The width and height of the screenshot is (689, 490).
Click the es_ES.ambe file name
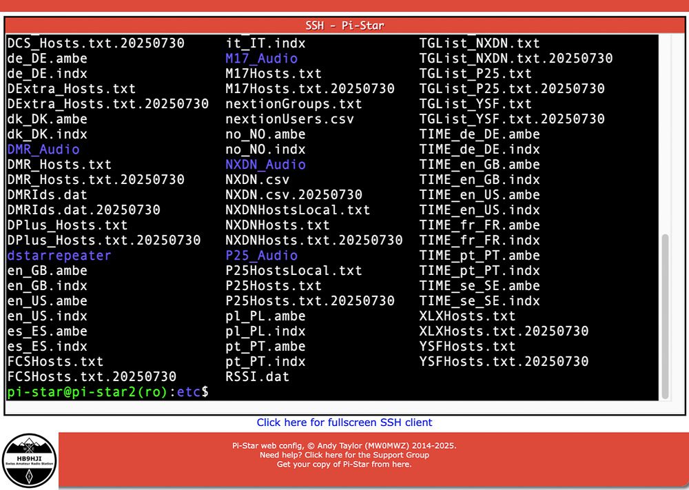pyautogui.click(x=47, y=331)
